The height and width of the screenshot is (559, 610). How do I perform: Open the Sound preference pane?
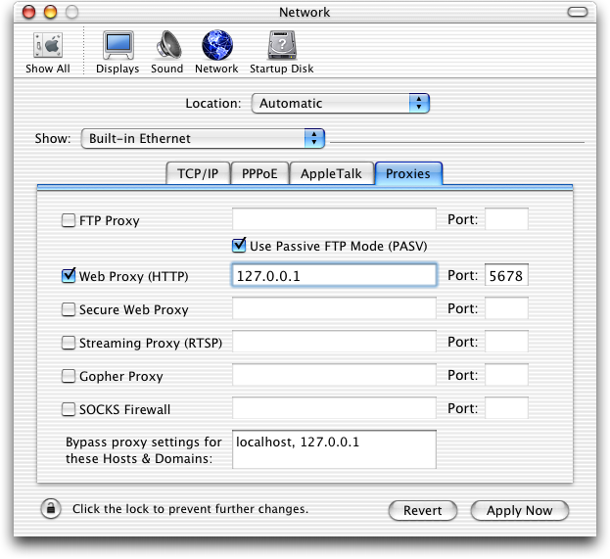coord(167,53)
